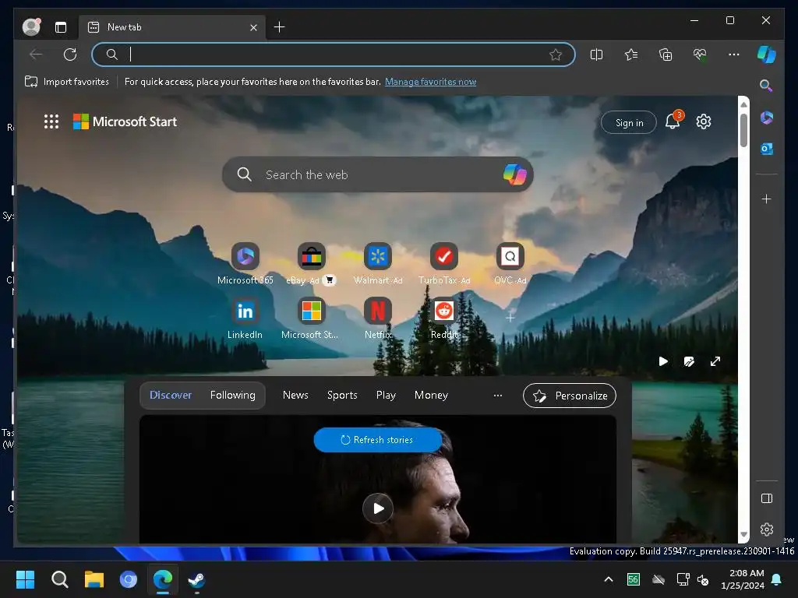Screen dimensions: 798x598
Task: Click the Microsoft Start logo
Action: [125, 121]
